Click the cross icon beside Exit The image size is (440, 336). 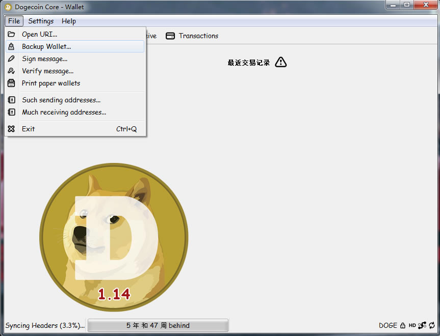11,129
